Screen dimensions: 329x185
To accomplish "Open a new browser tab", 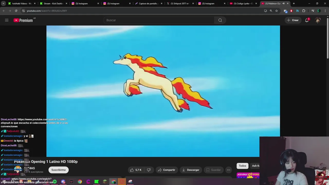I will 294,4.
